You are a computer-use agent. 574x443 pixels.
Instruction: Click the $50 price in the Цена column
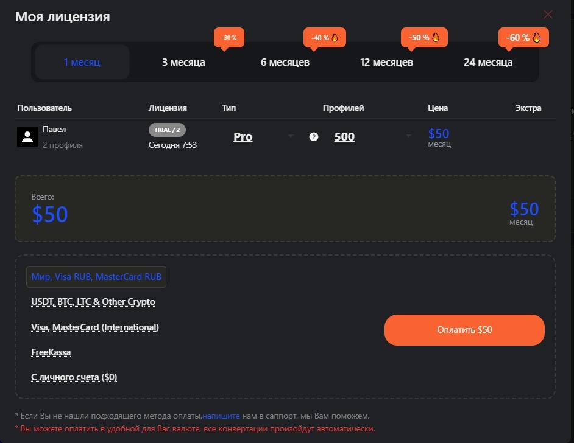click(439, 134)
